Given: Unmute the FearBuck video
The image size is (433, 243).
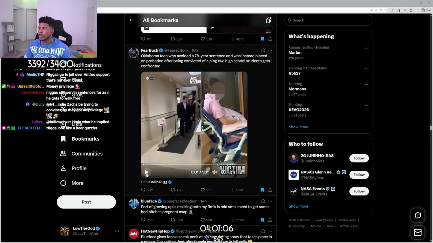Looking at the screenshot, I should [x=214, y=172].
